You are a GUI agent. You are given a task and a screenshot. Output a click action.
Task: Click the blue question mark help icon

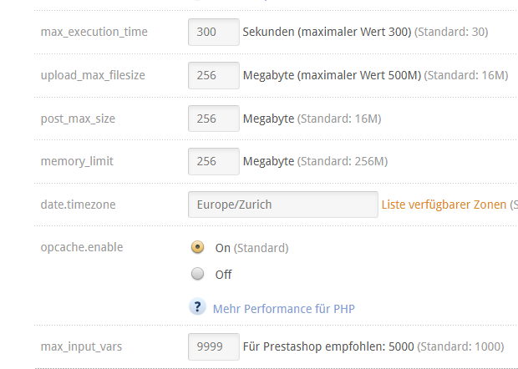point(197,306)
